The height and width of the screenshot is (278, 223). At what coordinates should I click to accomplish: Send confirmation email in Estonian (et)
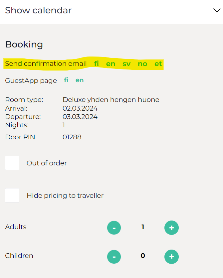[x=158, y=64]
